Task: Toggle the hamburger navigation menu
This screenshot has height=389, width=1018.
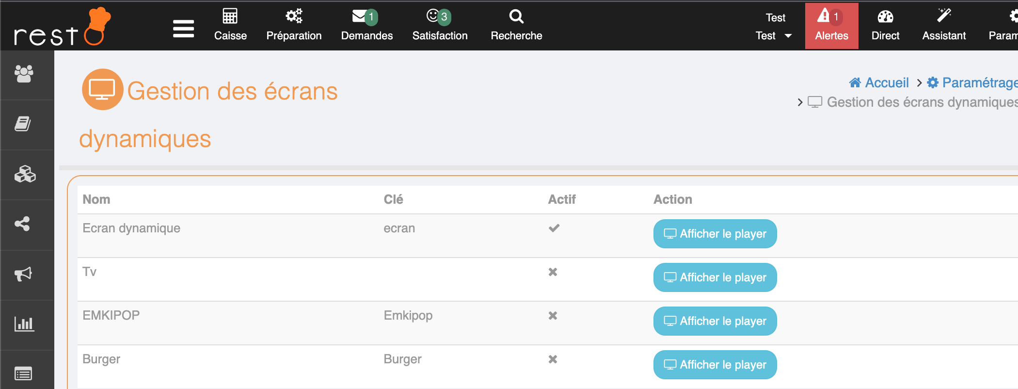Action: click(183, 29)
